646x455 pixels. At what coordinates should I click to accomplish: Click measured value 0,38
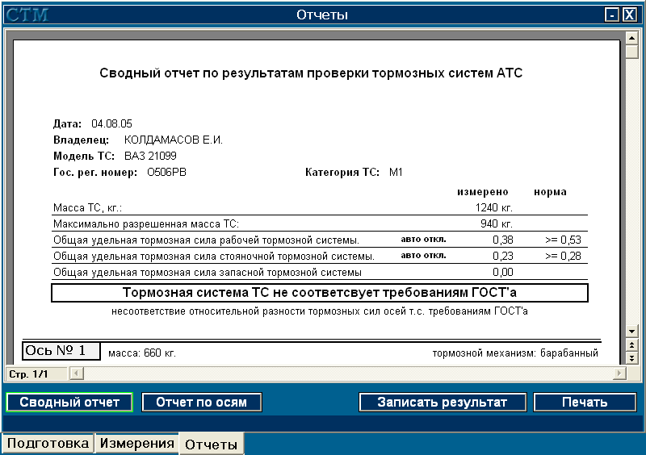503,240
